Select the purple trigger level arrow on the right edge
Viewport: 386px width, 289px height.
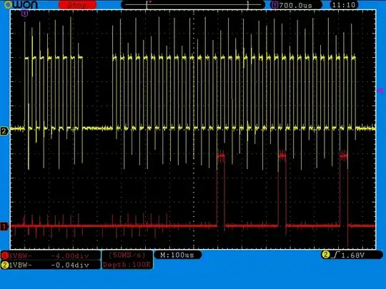tap(380, 91)
